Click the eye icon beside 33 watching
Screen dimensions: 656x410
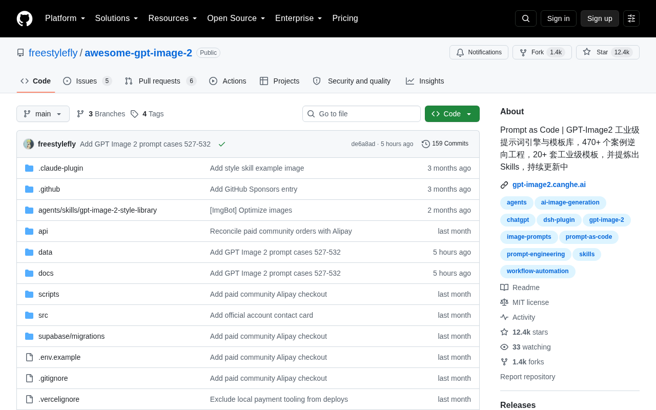pyautogui.click(x=504, y=347)
